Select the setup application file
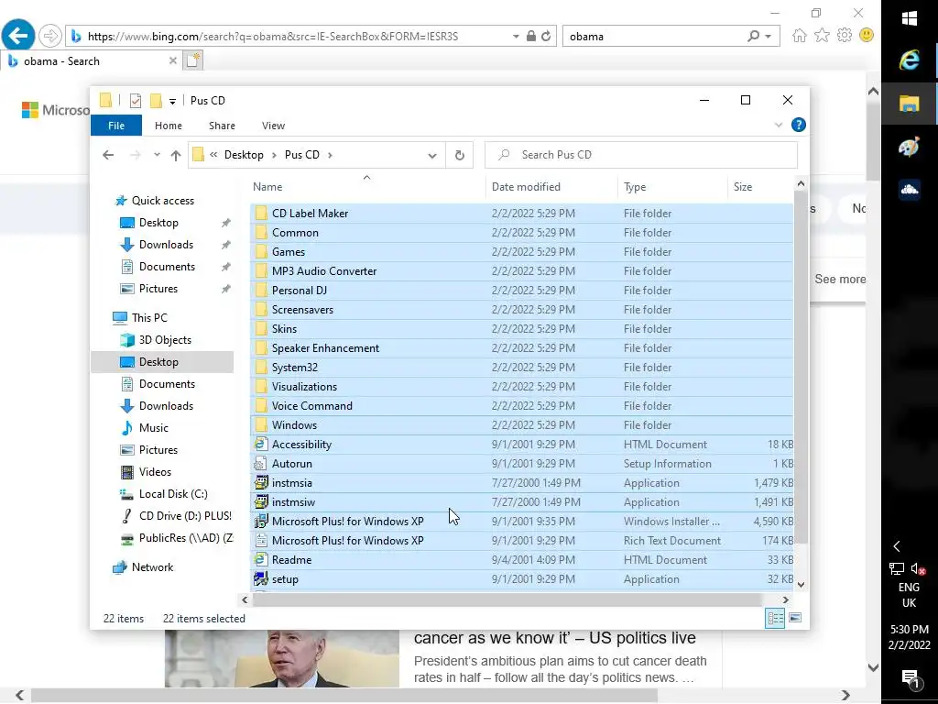The width and height of the screenshot is (938, 704). click(x=285, y=579)
